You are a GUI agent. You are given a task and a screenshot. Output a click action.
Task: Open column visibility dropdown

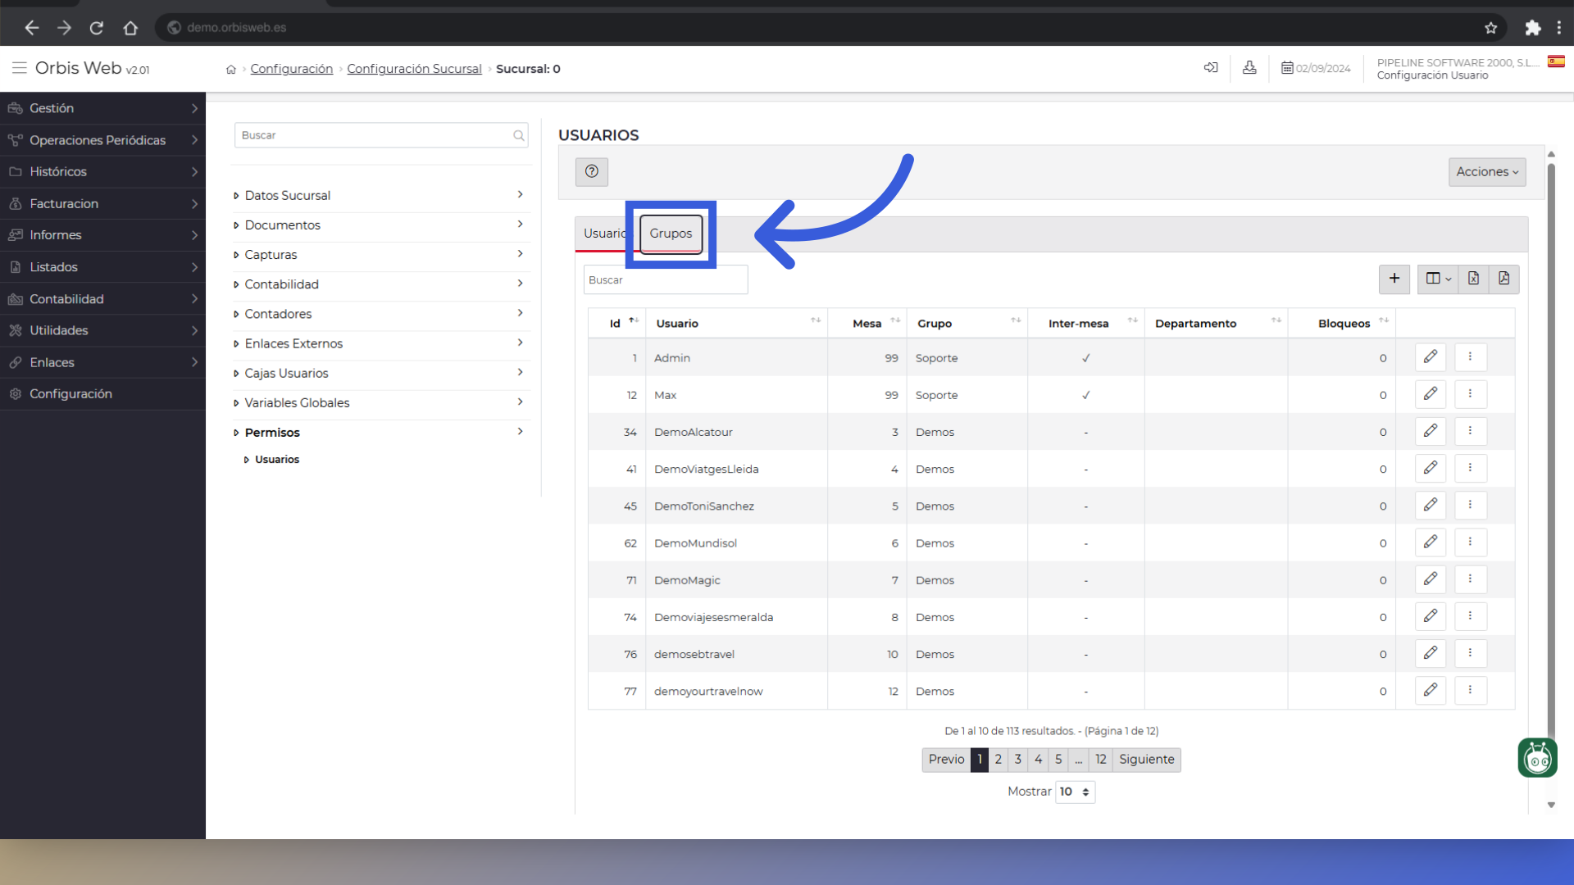pyautogui.click(x=1439, y=279)
